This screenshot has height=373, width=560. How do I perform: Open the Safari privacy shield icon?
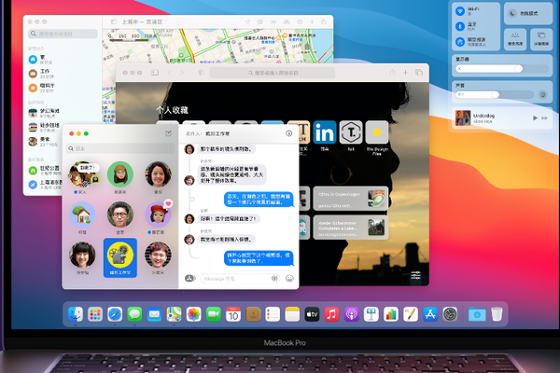coord(201,73)
